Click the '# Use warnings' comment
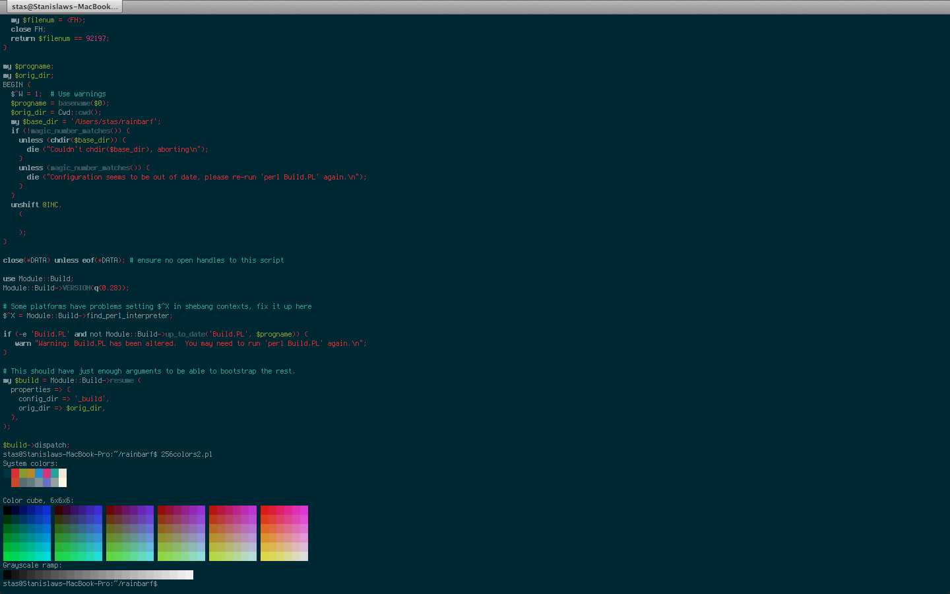Viewport: 950px width, 594px height. click(78, 94)
